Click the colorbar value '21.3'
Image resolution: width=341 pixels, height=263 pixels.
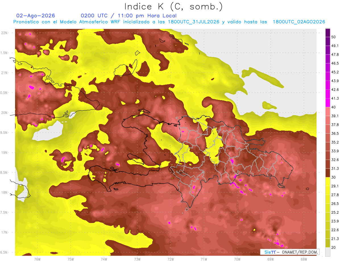point(335,239)
